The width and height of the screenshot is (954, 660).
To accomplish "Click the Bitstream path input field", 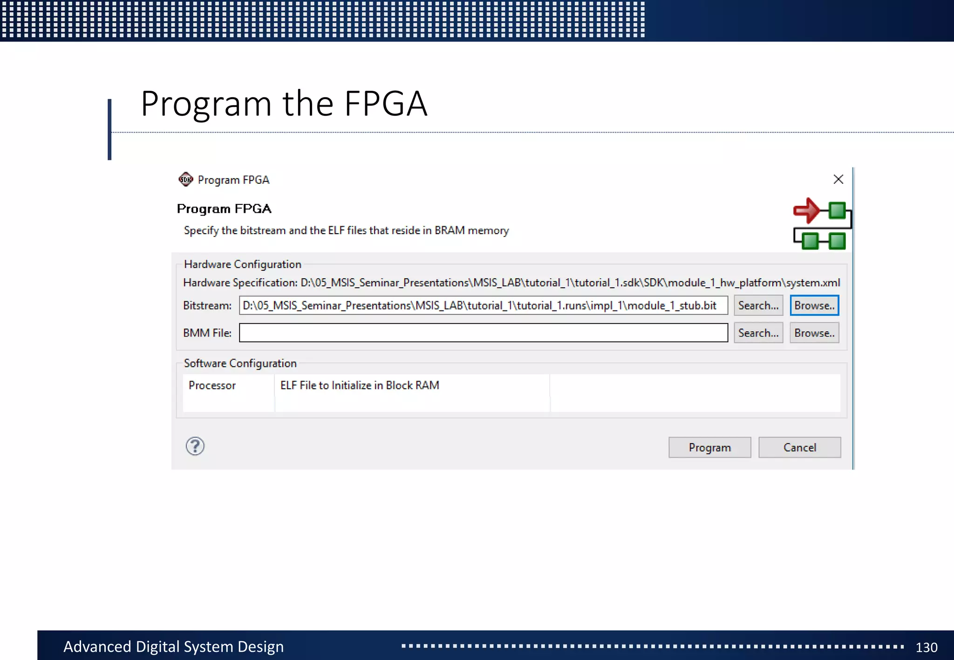I will click(x=483, y=305).
